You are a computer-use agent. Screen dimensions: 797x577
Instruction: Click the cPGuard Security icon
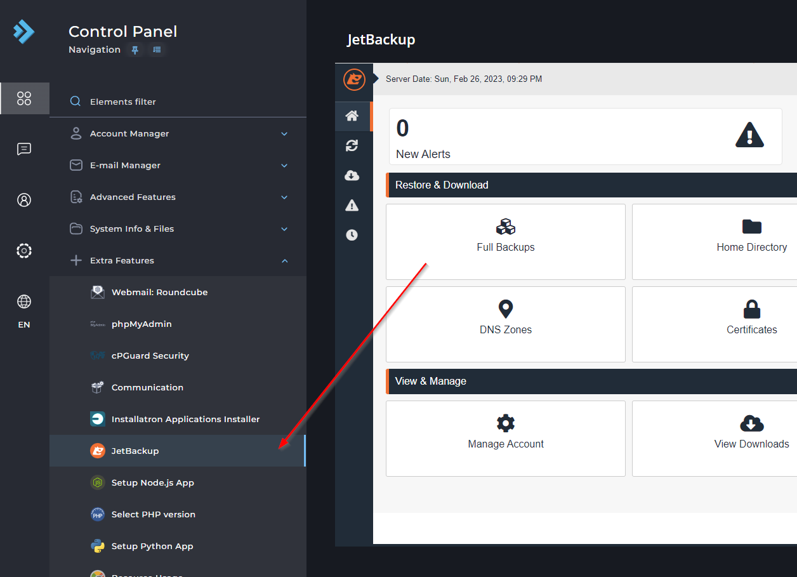coord(98,355)
